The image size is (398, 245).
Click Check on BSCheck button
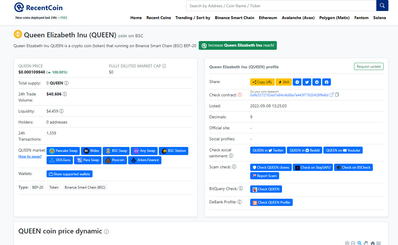[353, 167]
